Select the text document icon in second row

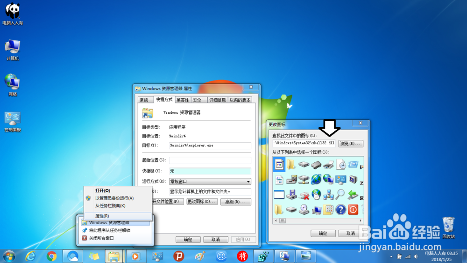[x=279, y=180]
